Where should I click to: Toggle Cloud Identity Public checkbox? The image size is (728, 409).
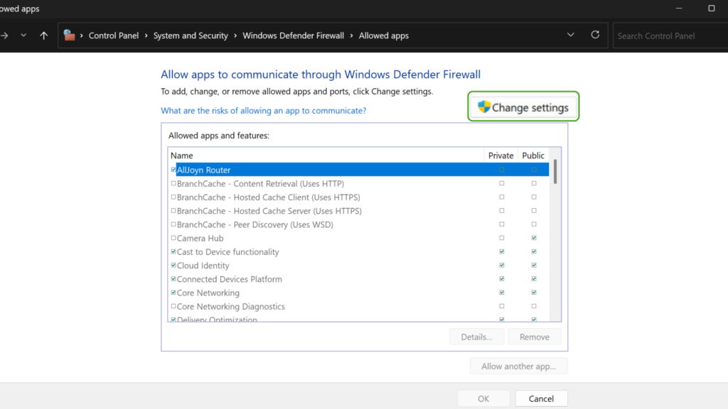(534, 266)
